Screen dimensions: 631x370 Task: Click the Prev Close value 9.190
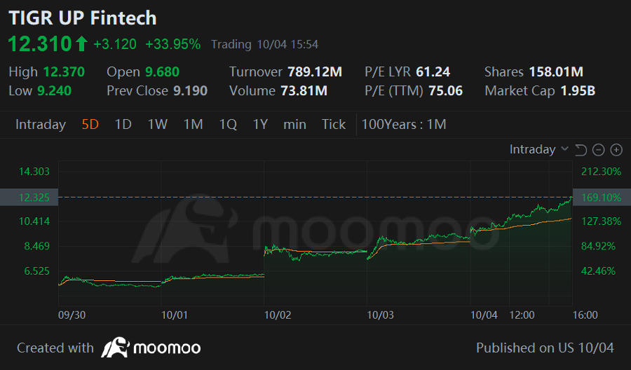pos(190,91)
